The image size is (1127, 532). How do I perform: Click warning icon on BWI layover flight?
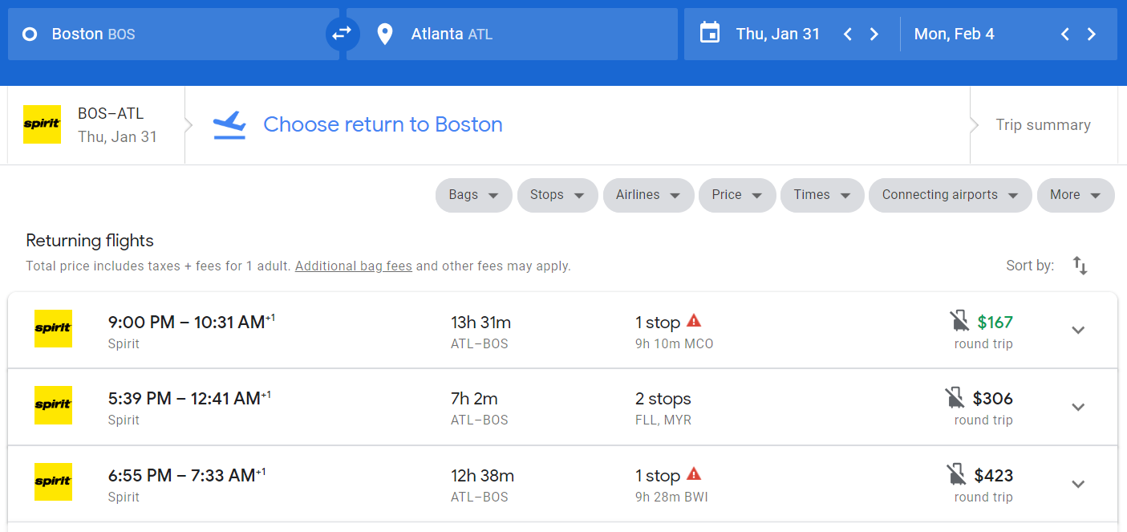(694, 474)
